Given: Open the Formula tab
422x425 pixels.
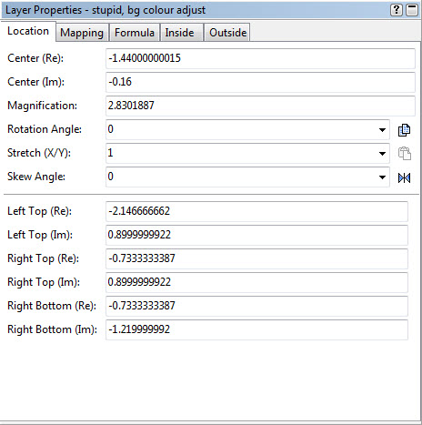Looking at the screenshot, I should click(135, 33).
